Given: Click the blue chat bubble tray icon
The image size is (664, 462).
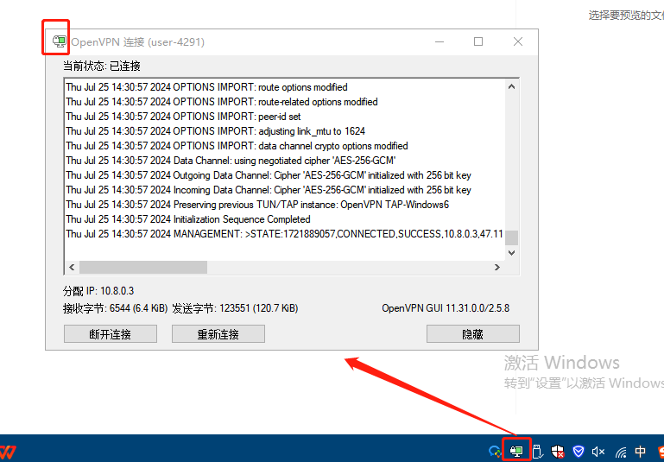Looking at the screenshot, I should (x=494, y=452).
